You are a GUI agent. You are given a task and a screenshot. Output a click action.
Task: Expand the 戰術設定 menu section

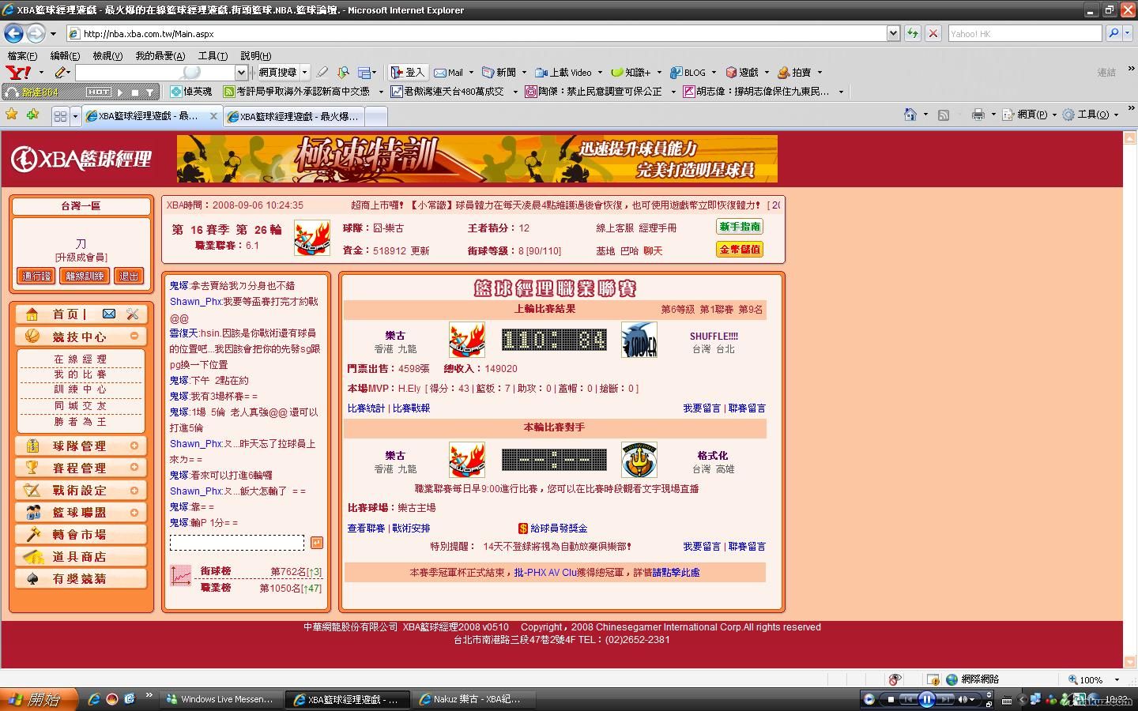[x=134, y=490]
